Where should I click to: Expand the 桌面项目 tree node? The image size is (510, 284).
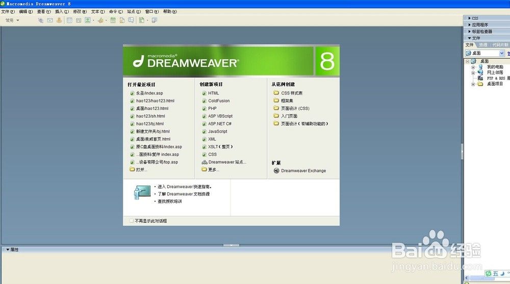pos(473,84)
